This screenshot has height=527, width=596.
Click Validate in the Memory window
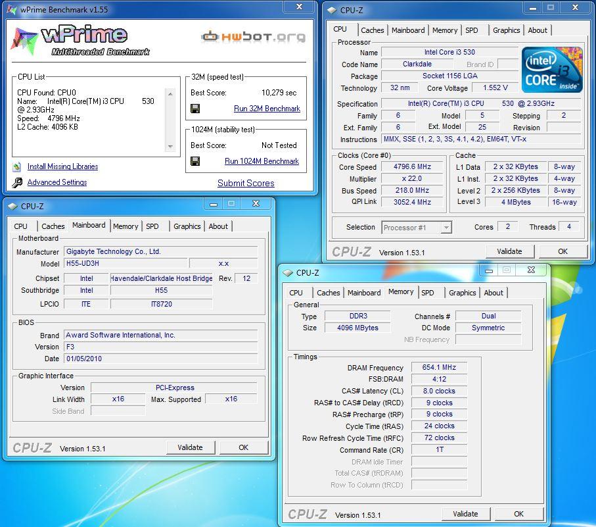click(465, 514)
